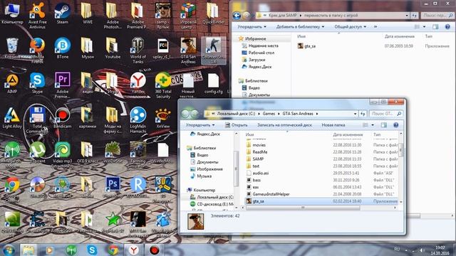
Task: Select the Counter-Strike 1.6 desktop icon
Action: (213, 50)
